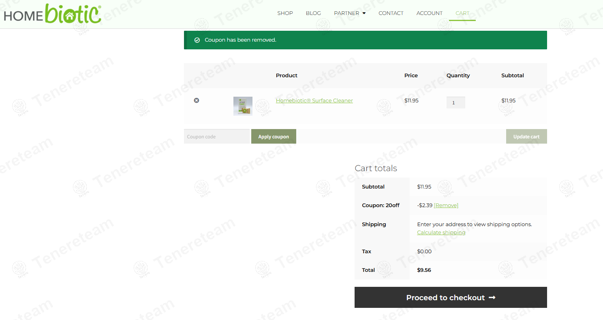Open the CONTACT page
Viewport: 603px width, 320px height.
(391, 13)
